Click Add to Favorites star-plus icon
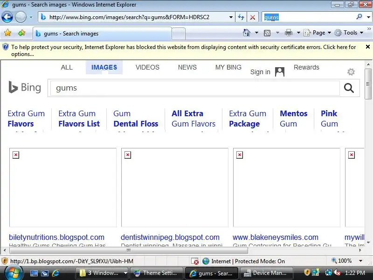This screenshot has width=373, height=280. 21,33
